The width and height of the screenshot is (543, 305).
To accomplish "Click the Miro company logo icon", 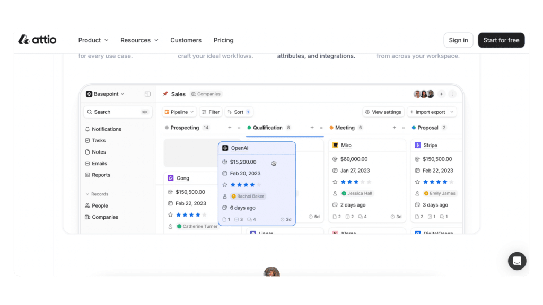I will [335, 145].
